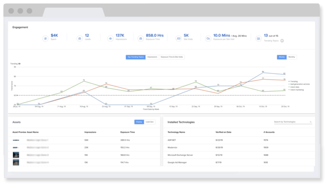Screen dimensions: 327x185
Task: Click the Trending Topics icon
Action: pos(258,39)
